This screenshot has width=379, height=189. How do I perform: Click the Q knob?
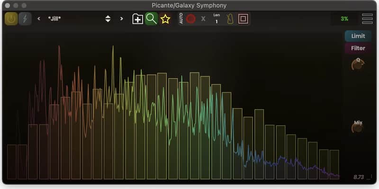click(358, 64)
